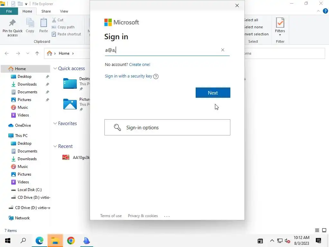Viewport: 329px width, 247px height.
Task: Open pinned Downloads under Home
Action: tap(27, 84)
